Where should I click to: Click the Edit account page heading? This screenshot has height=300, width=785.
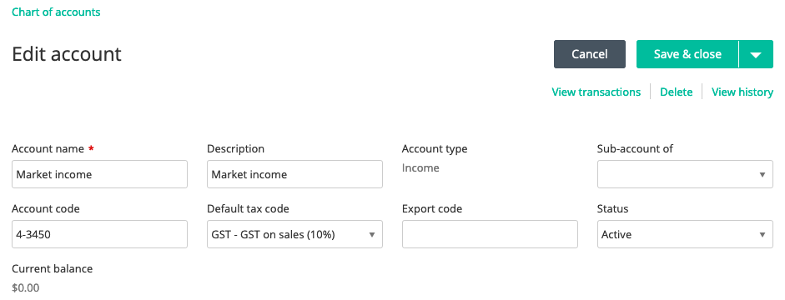tap(67, 54)
